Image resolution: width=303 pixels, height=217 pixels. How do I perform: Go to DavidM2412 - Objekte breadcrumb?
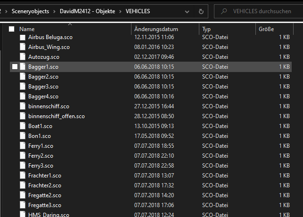87,11
